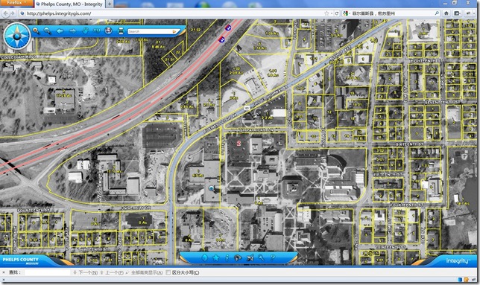Select the zoom out magnifier tool
480x285 pixels.
48,31
